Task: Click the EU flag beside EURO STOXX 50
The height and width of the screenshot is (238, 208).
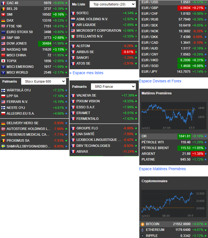Action: tap(3, 32)
